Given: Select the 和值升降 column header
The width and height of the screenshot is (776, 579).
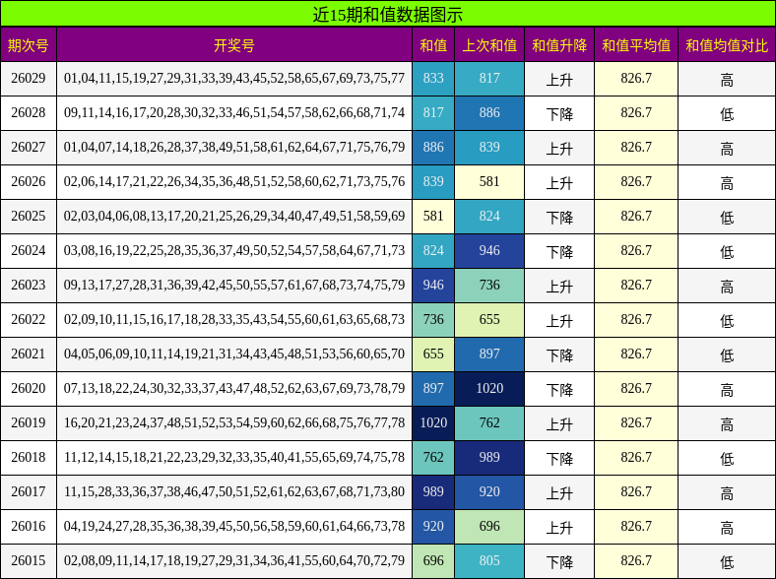Looking at the screenshot, I should coord(559,45).
